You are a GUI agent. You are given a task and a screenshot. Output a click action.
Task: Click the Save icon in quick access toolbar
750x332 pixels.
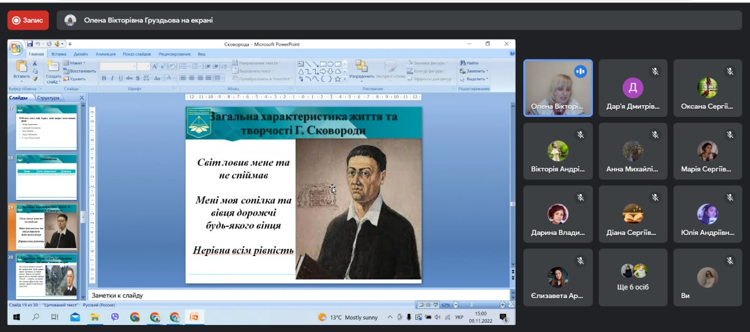tap(29, 44)
